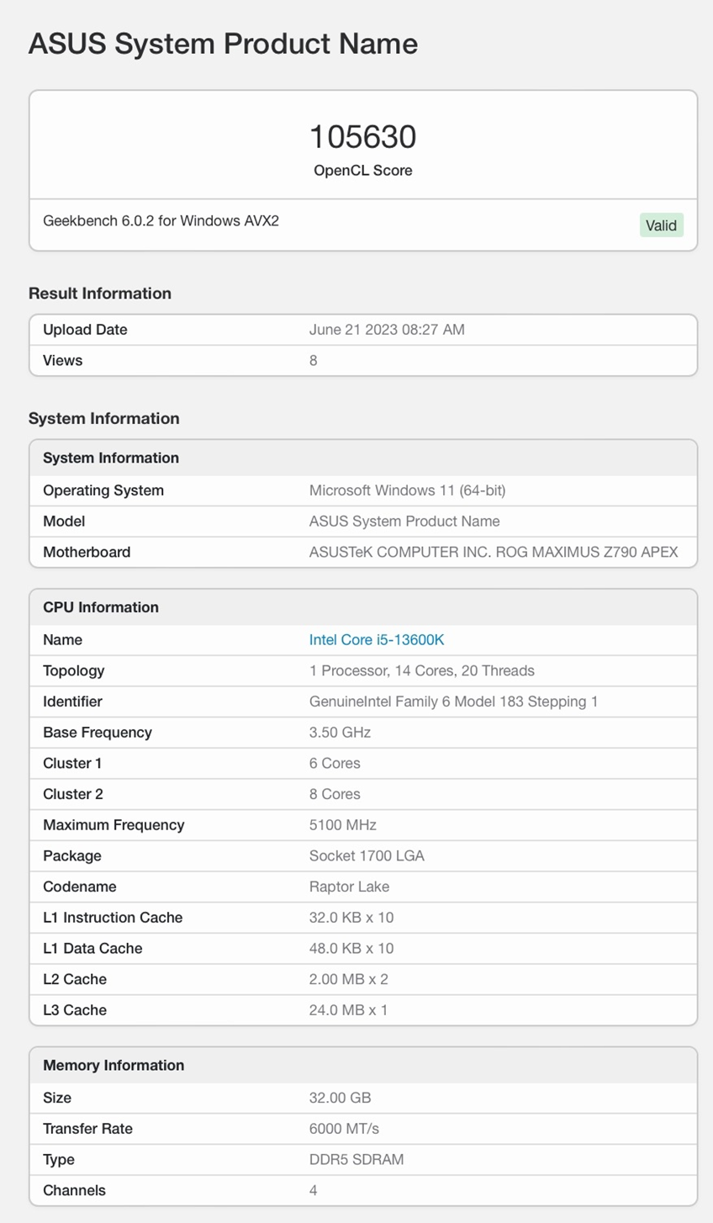Click the ASUS System Product Name page title
The width and height of the screenshot is (713, 1223).
click(x=223, y=43)
